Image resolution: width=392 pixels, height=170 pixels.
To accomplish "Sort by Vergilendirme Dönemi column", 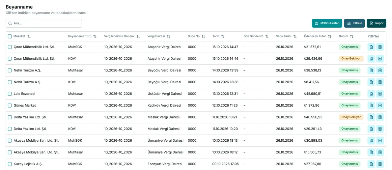I will pyautogui.click(x=138, y=36).
